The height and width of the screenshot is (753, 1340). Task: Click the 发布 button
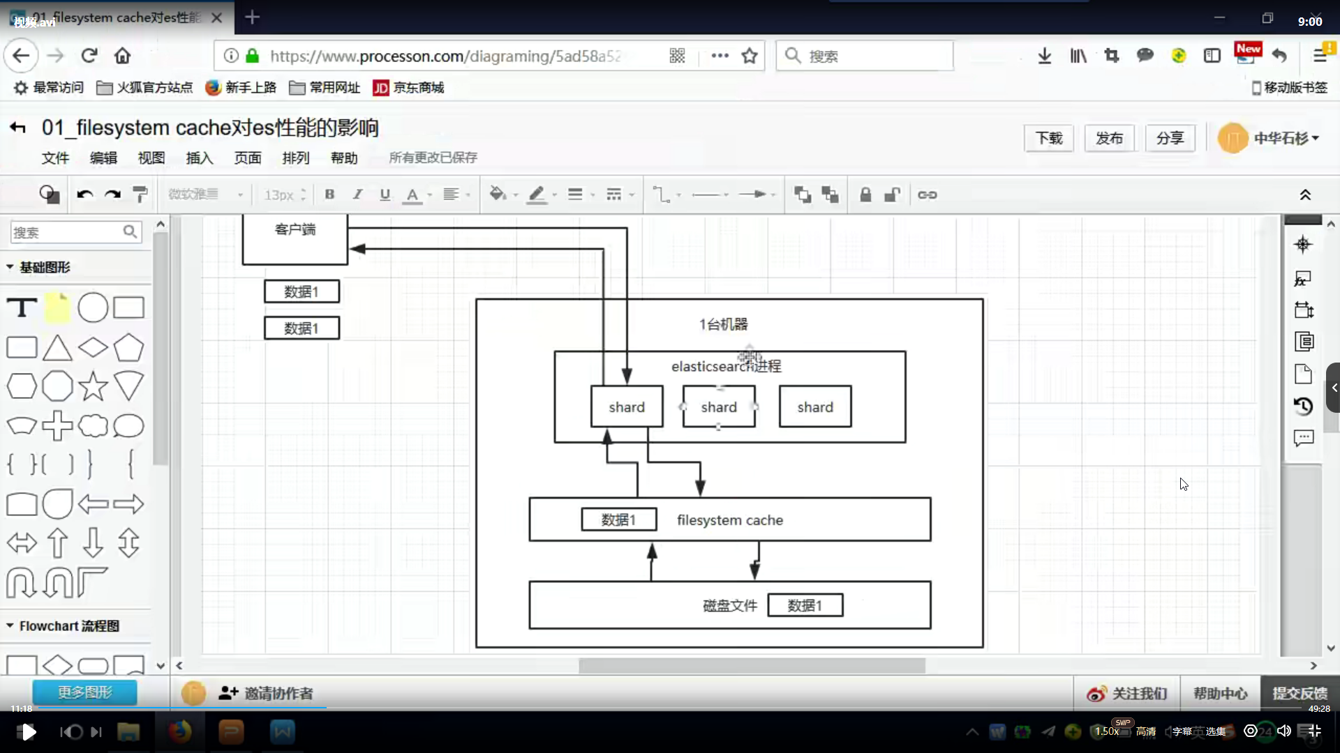click(1109, 138)
